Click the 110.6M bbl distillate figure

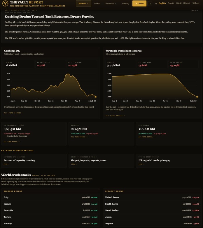147,129
